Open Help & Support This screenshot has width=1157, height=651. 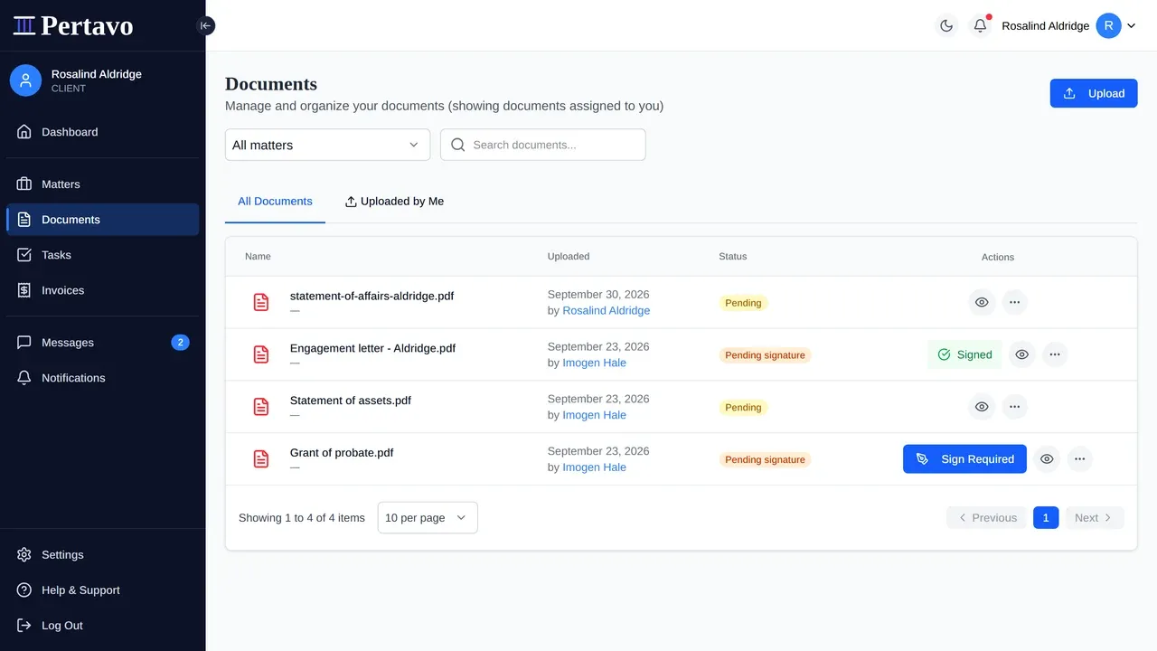[x=103, y=590]
